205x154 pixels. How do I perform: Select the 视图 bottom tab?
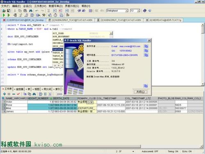[36, 89]
